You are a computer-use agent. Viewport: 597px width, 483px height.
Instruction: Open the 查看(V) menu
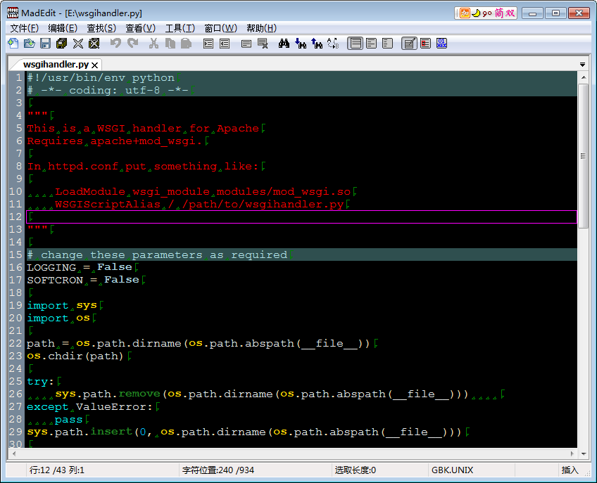(x=141, y=28)
